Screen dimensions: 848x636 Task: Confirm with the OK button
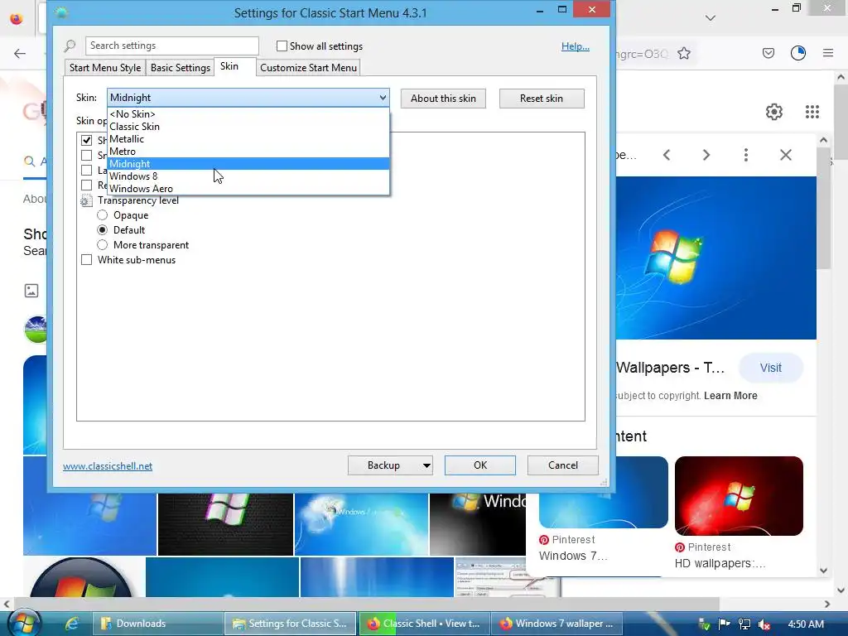(479, 465)
